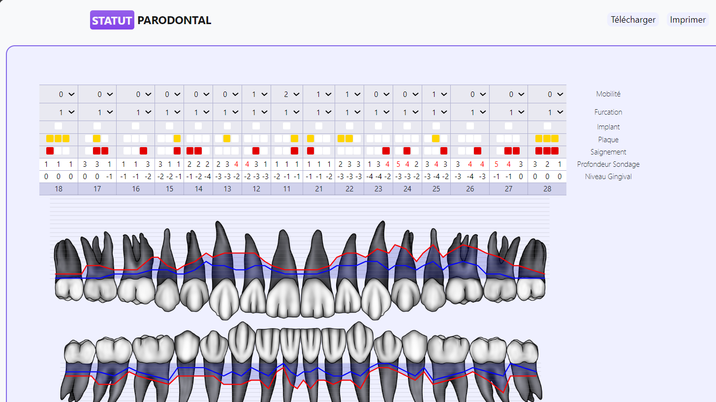The height and width of the screenshot is (402, 716).
Task: Select the upper molar 18 tooth graphic
Action: coord(68,270)
